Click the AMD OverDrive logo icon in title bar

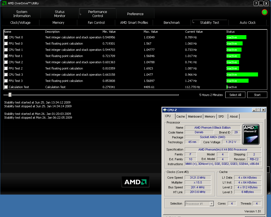pyautogui.click(x=4, y=3)
